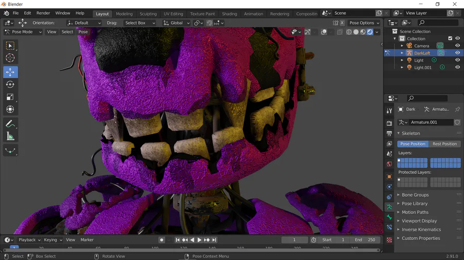Hide the DarkLeft armature object

457,53
